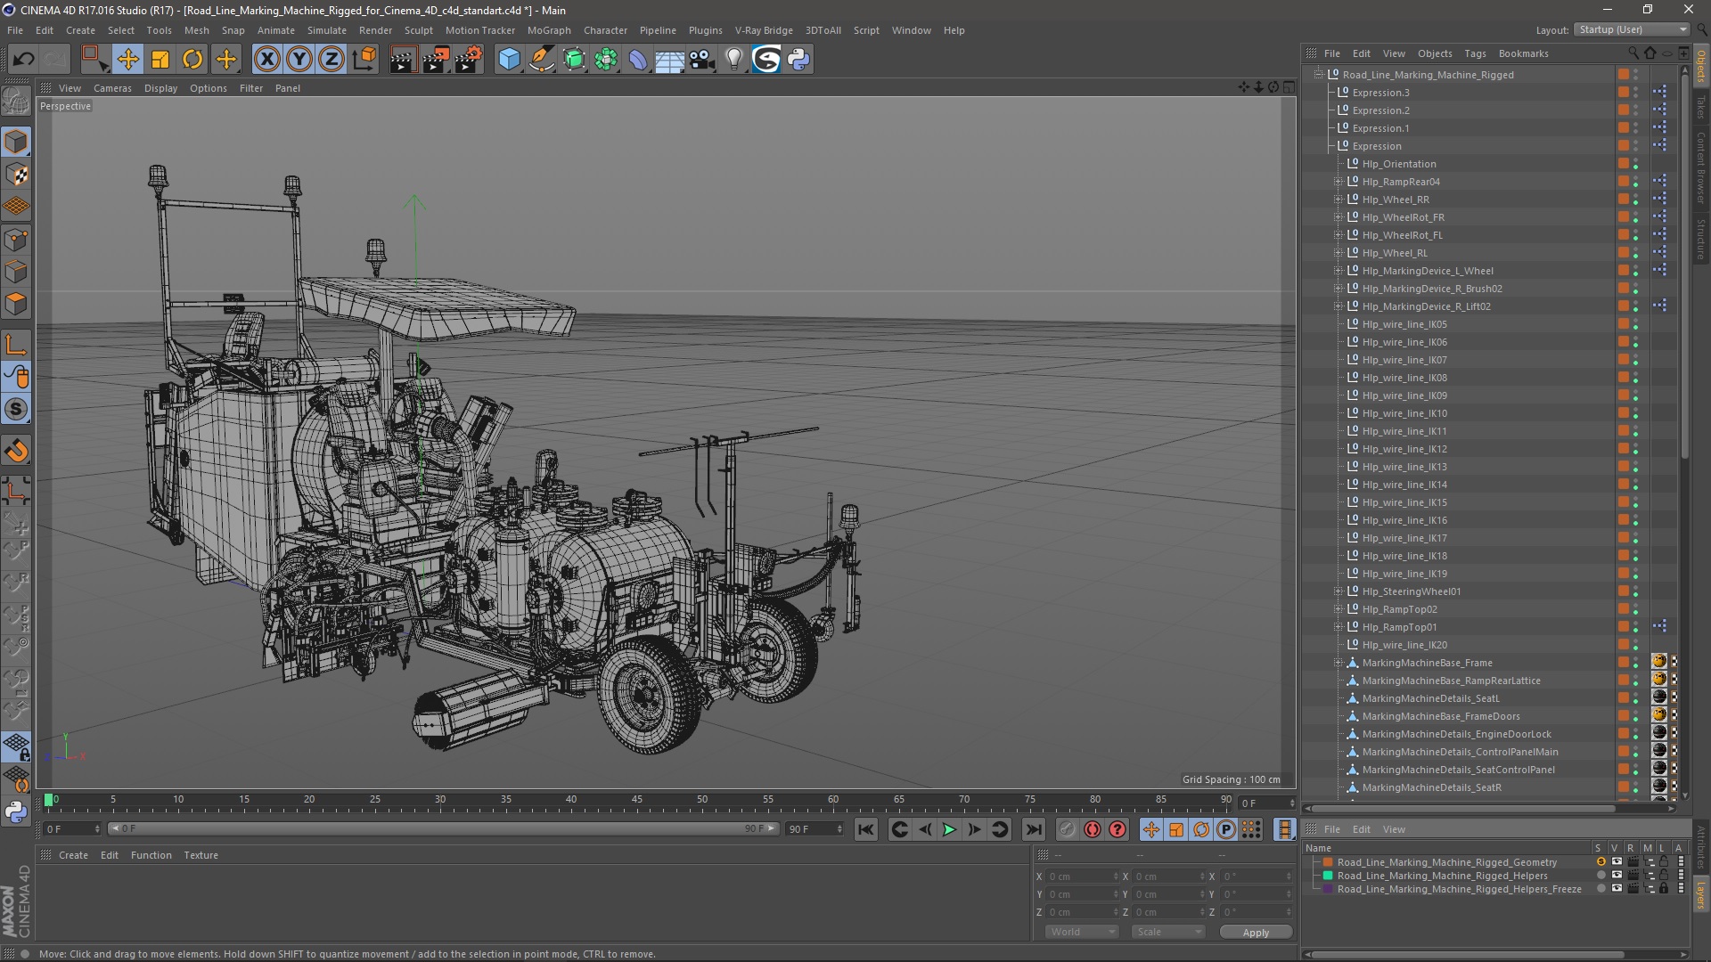Open the Camera object icon
1711x962 pixels.
pyautogui.click(x=702, y=60)
